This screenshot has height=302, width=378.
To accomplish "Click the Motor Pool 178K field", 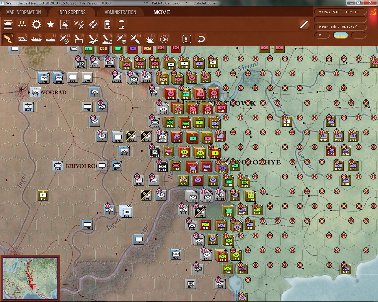I will 340,27.
